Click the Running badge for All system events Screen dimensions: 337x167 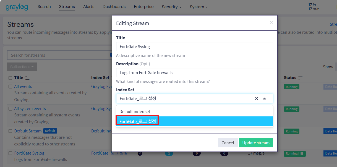click(x=292, y=109)
